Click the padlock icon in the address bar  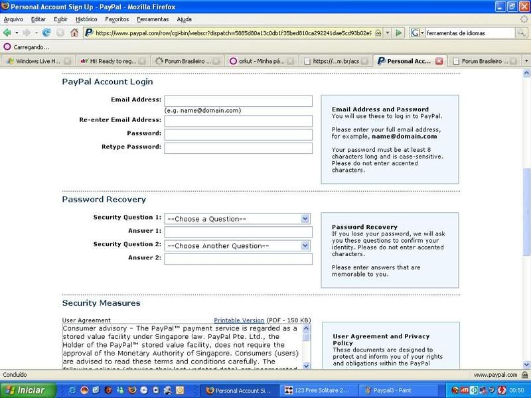coord(378,33)
